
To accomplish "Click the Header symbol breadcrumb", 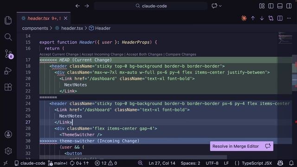I will pyautogui.click(x=103, y=28).
